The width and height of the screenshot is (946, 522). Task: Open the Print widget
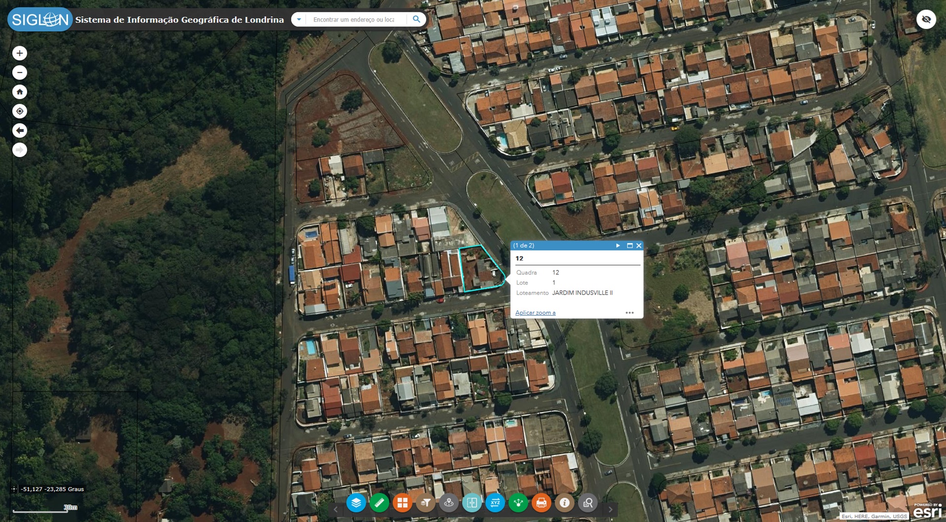click(x=541, y=503)
